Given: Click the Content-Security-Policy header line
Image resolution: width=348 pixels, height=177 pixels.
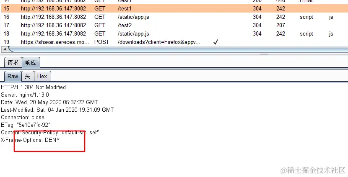Looking at the screenshot, I should pyautogui.click(x=50, y=133).
